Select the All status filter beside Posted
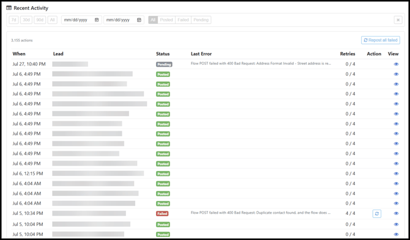The width and height of the screenshot is (410, 240). coord(153,20)
